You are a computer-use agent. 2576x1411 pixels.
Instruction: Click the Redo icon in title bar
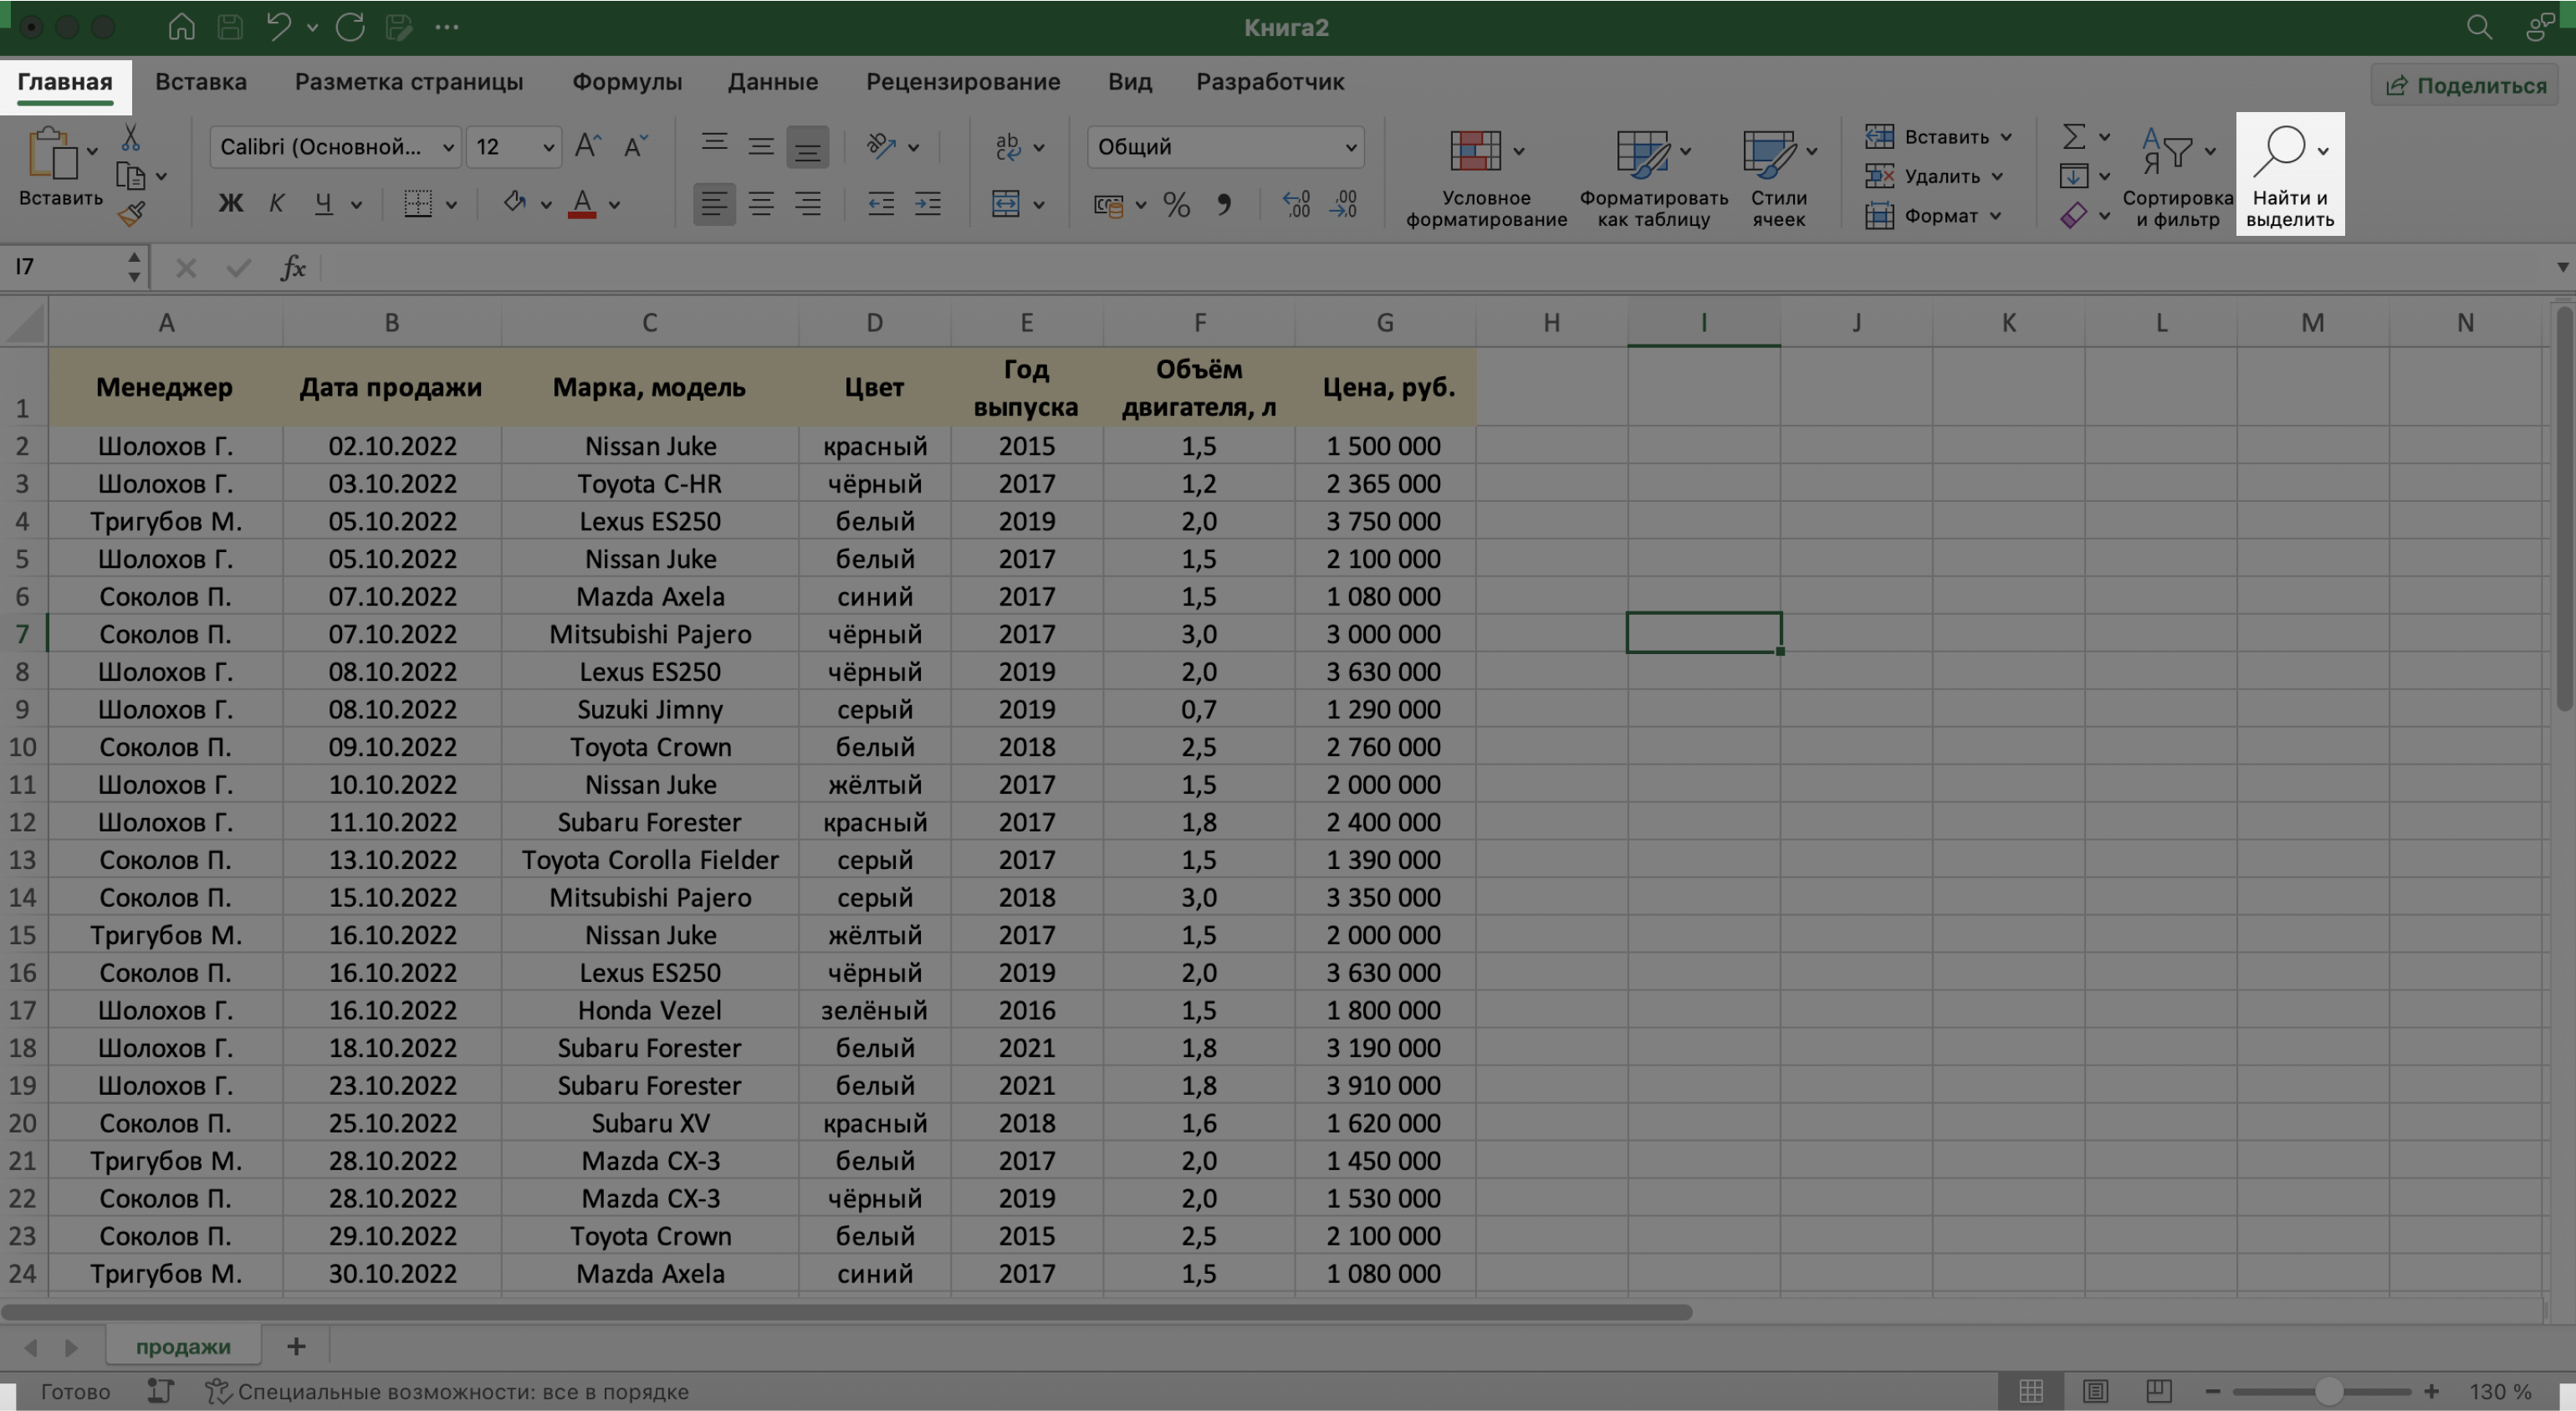tap(350, 27)
